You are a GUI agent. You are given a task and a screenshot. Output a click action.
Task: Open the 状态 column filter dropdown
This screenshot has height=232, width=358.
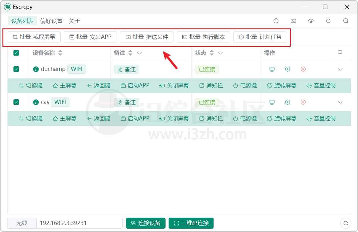tap(220, 53)
